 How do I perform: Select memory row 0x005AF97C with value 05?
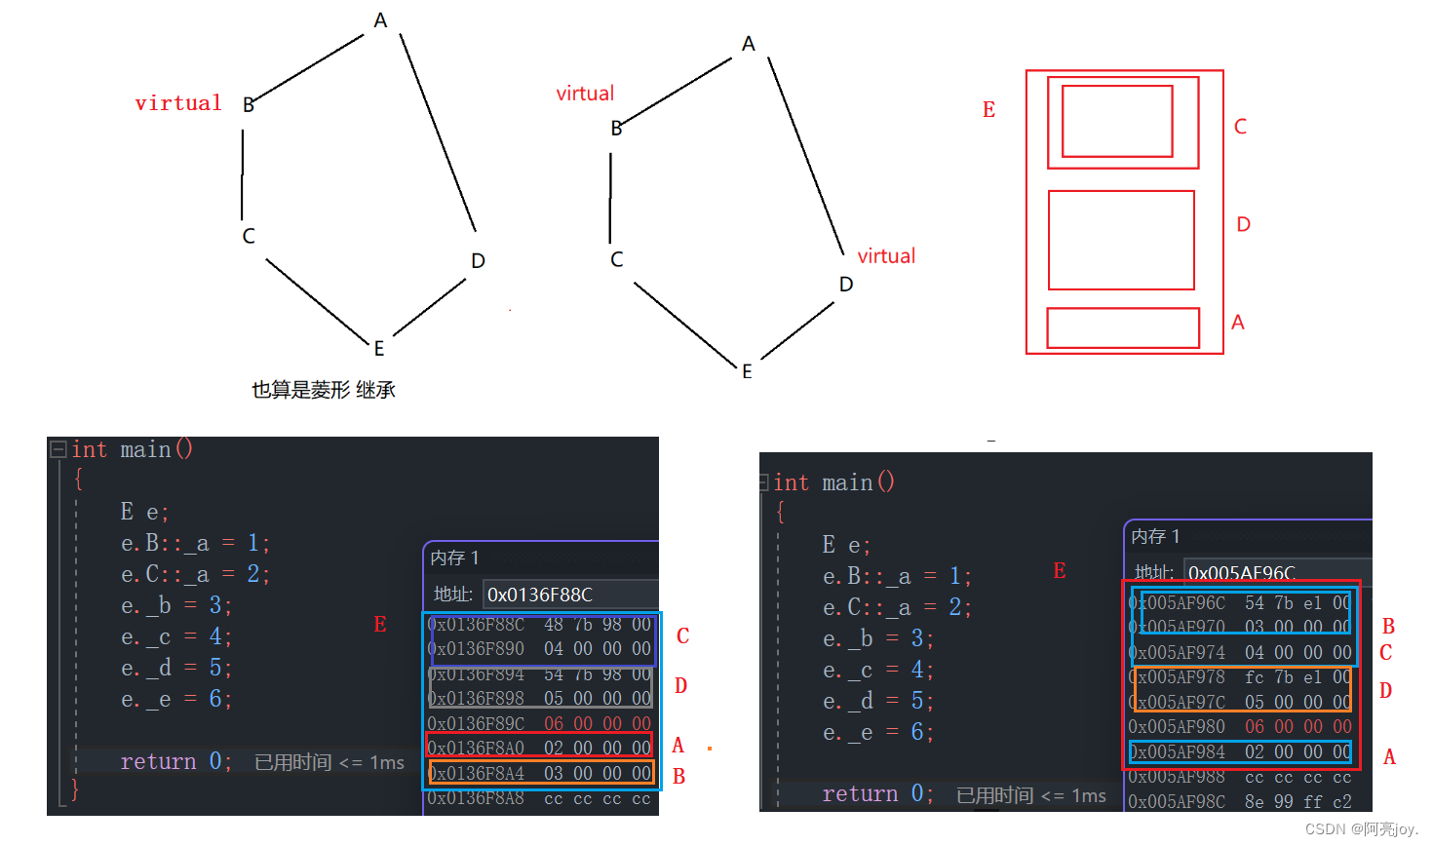(1241, 703)
